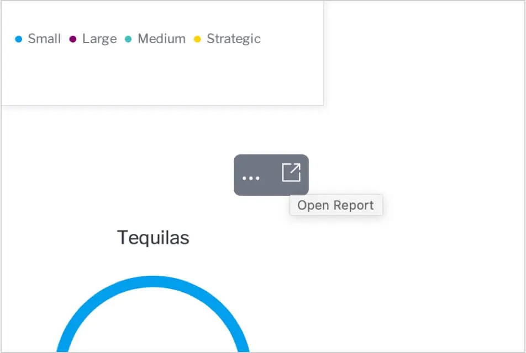Open the ellipsis more options menu

(x=251, y=178)
